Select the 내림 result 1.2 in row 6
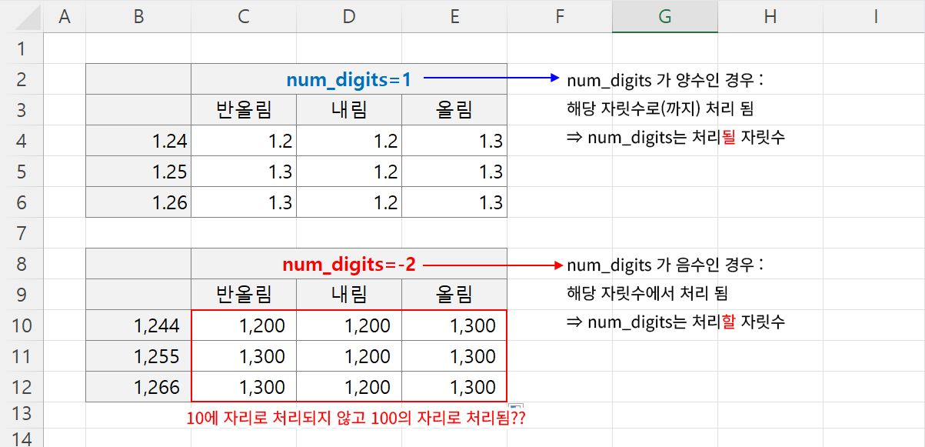This screenshot has width=925, height=447. [x=349, y=202]
